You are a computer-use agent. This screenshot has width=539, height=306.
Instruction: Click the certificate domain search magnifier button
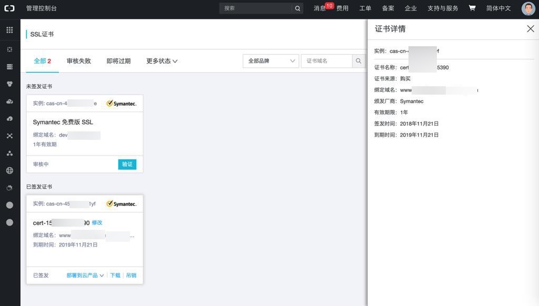pos(358,61)
